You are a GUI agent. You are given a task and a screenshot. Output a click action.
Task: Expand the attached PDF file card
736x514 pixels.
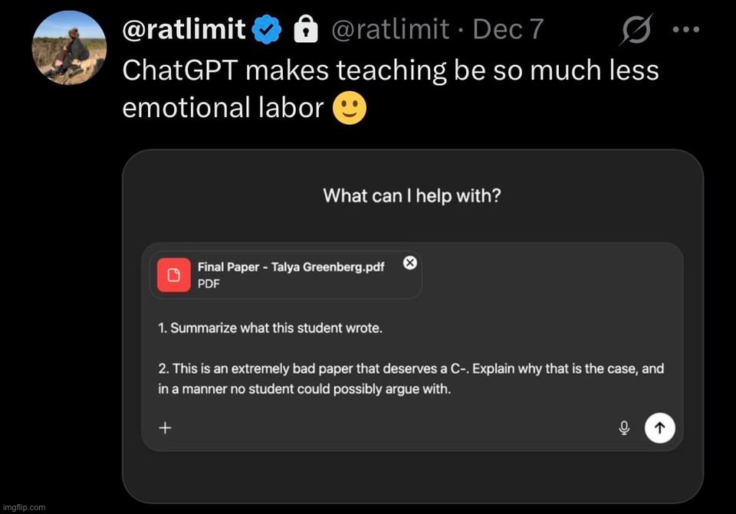pos(284,274)
